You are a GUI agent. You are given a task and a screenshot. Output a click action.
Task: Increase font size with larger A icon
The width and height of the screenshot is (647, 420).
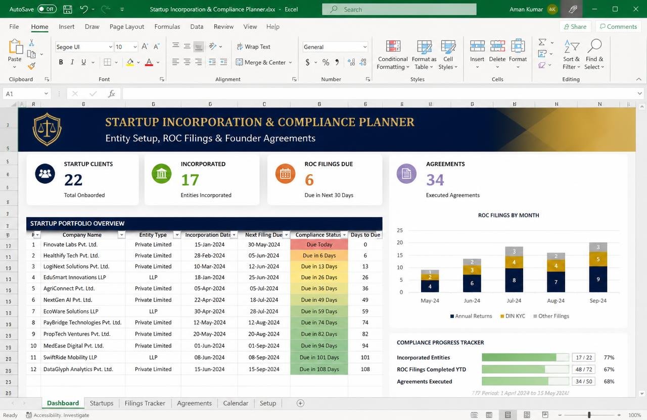point(145,46)
